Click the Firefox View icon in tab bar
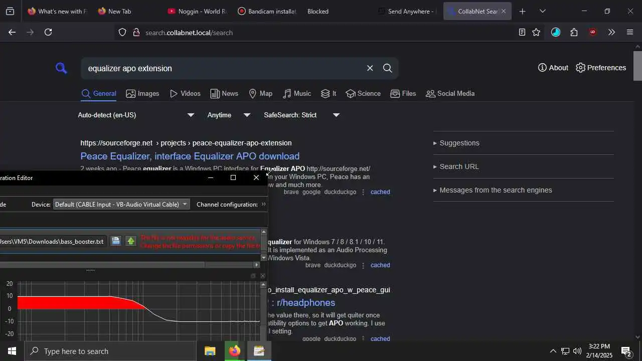 [10, 11]
